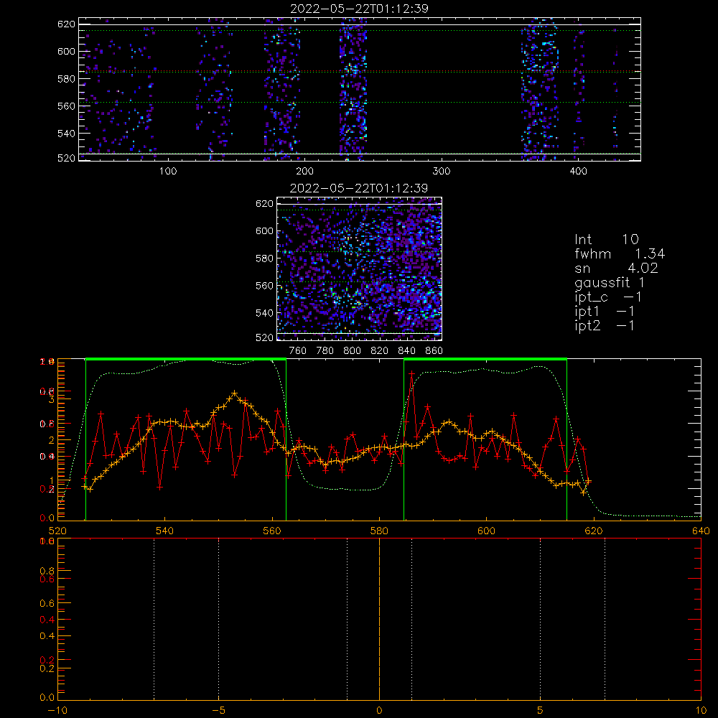Click the 'ipt_c -1' label
This screenshot has width=718, height=718.
(x=608, y=297)
